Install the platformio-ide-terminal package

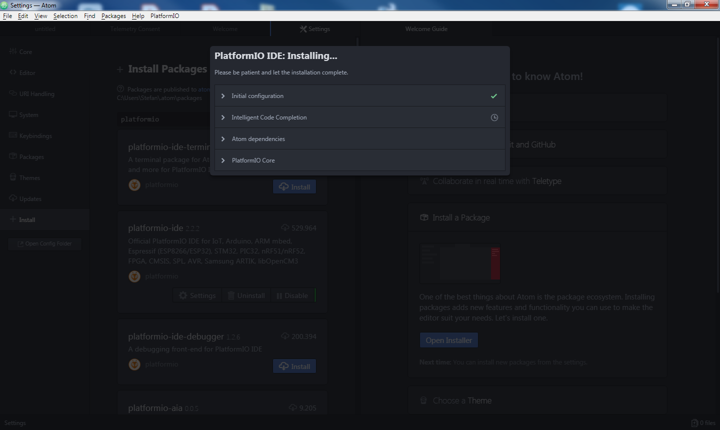(294, 187)
